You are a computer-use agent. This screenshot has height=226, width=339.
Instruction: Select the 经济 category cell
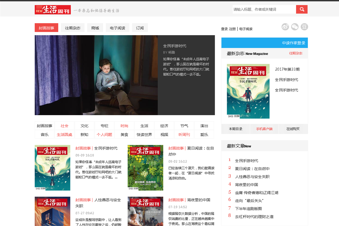coord(164,126)
